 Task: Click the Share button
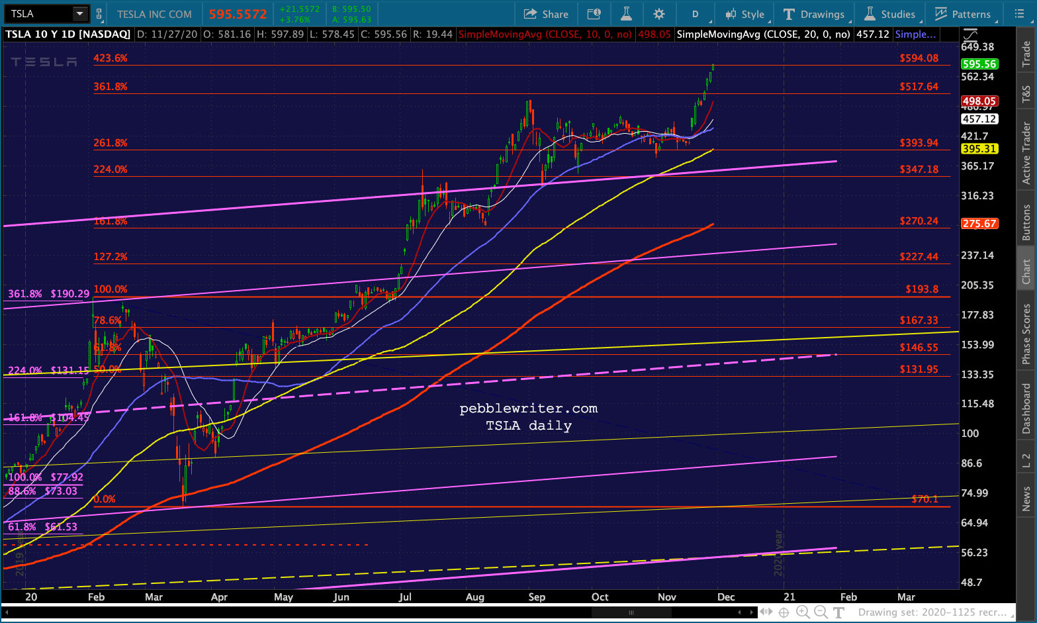(x=546, y=14)
